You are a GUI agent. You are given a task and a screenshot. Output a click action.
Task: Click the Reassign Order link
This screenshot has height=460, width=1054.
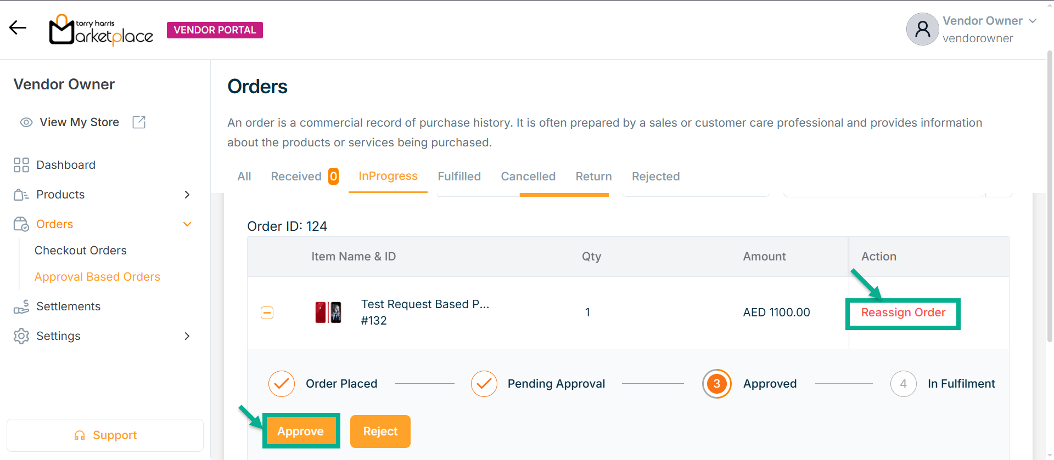point(903,313)
